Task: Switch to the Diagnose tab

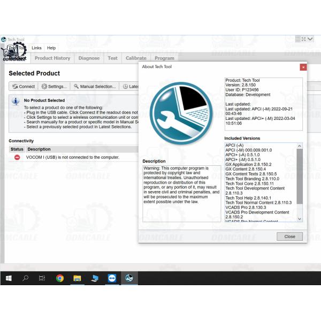Action: [x=89, y=58]
